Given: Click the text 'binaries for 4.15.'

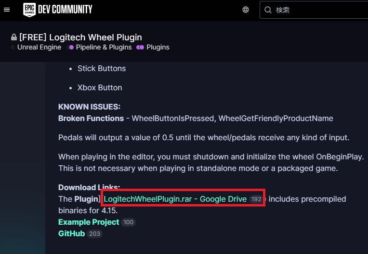Looking at the screenshot, I should click(x=88, y=210).
